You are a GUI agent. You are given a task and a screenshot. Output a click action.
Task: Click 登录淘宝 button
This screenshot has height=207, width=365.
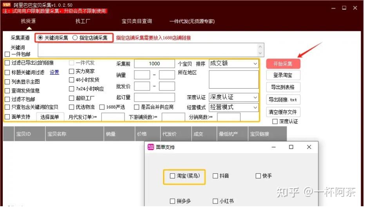[283, 75]
